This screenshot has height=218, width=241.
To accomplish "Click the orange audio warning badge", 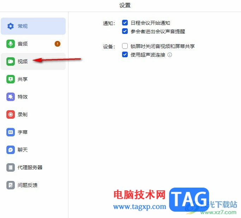I will coord(58,44).
